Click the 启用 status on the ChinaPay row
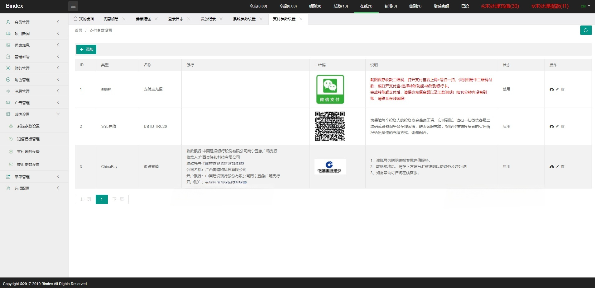The width and height of the screenshot is (595, 288). [x=506, y=167]
